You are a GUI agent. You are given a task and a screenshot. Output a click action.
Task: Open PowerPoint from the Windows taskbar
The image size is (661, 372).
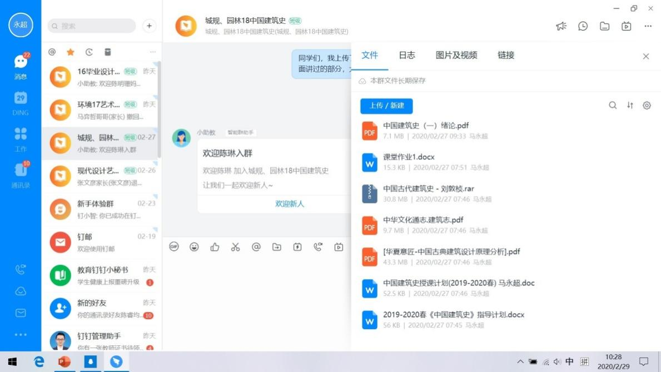64,362
